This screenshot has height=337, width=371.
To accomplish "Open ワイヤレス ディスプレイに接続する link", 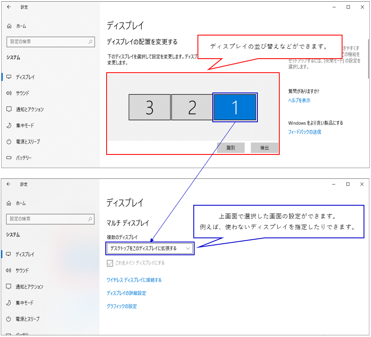I will (x=134, y=280).
